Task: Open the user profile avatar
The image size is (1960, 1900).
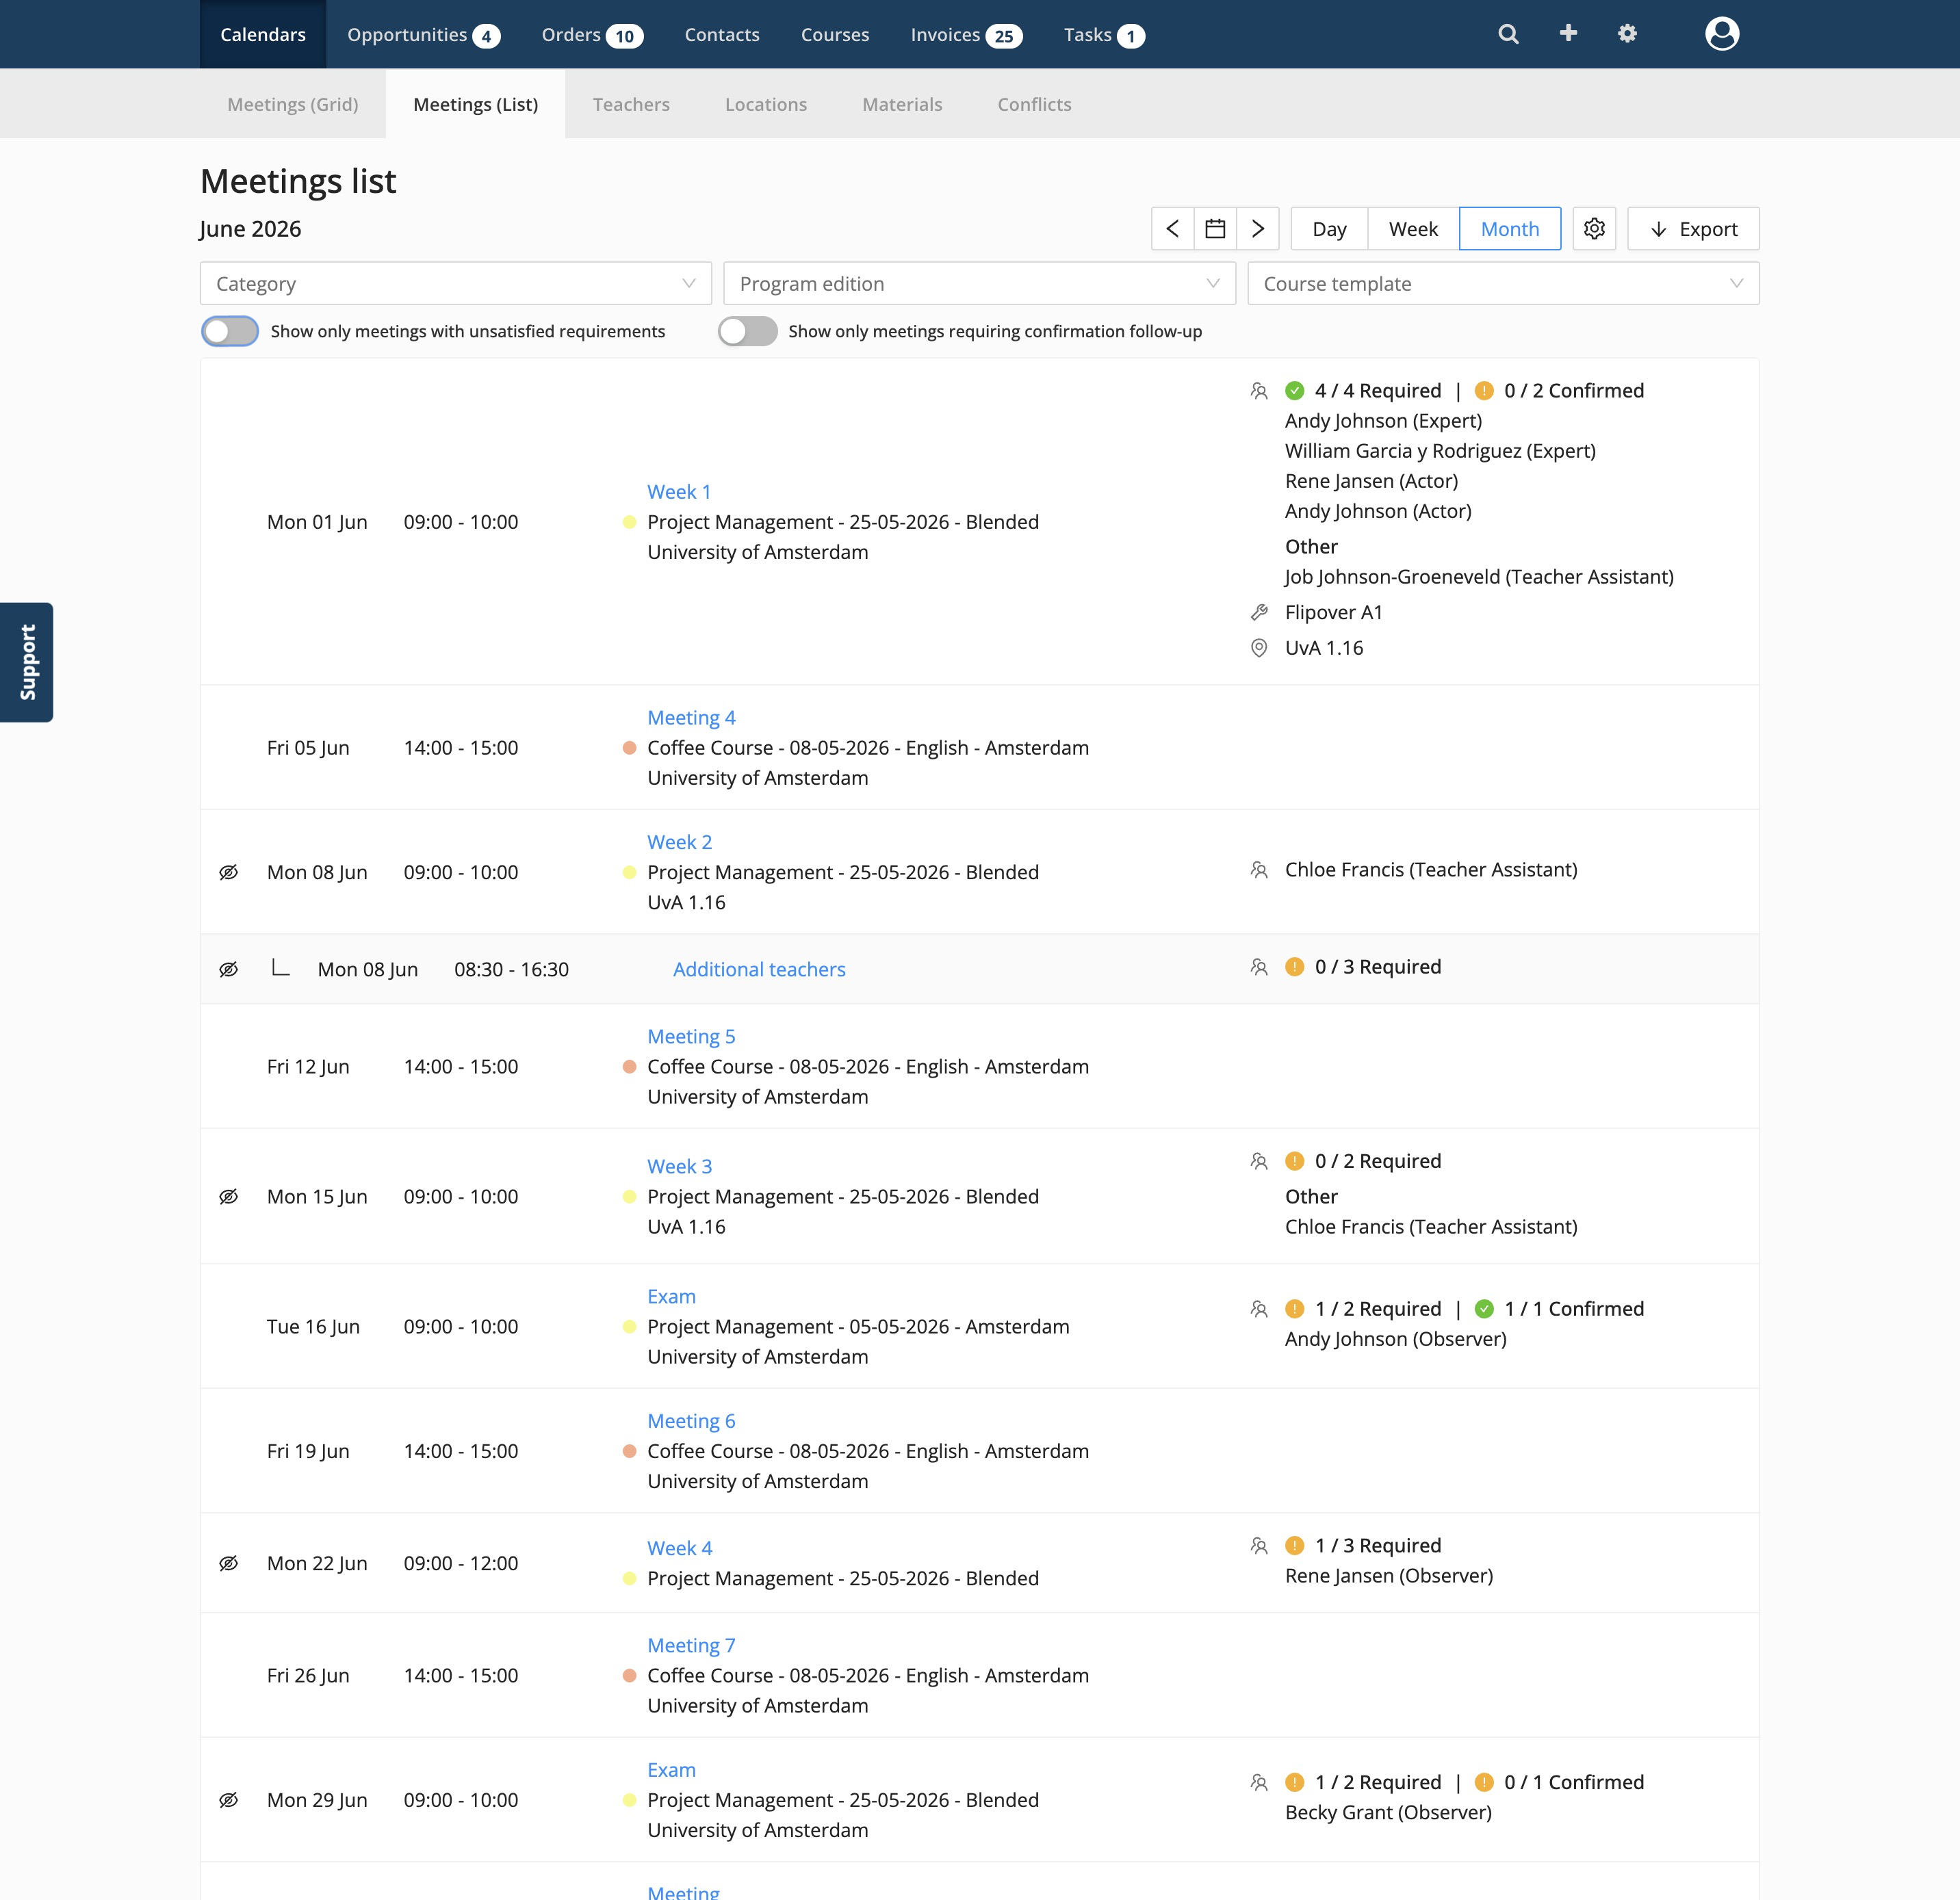Action: [x=1721, y=34]
